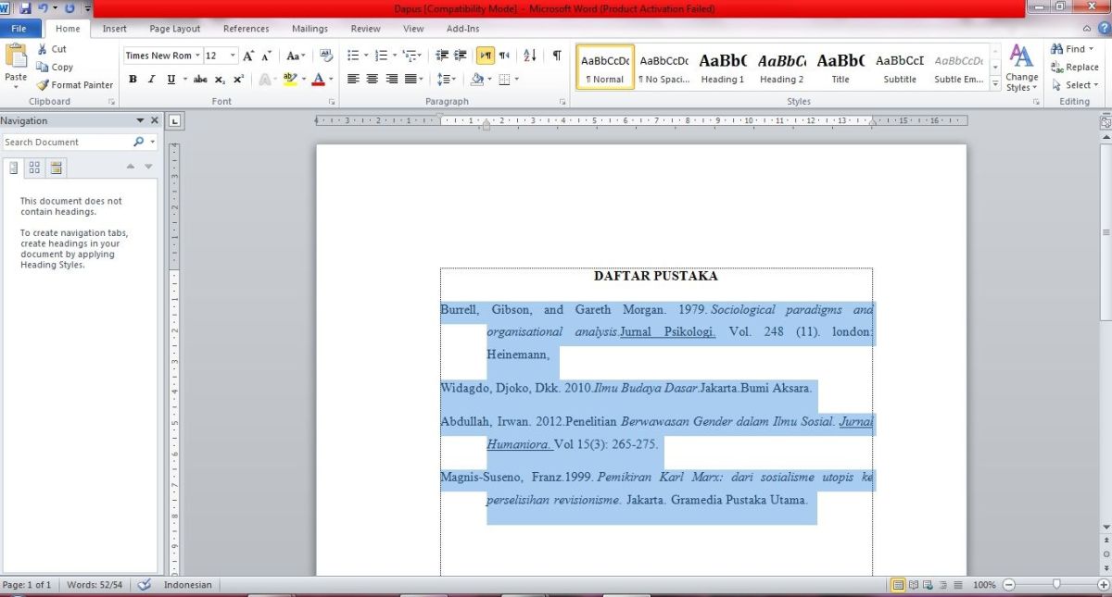Show or hide paragraph marks
Screen dimensions: 1112x597
(x=557, y=56)
